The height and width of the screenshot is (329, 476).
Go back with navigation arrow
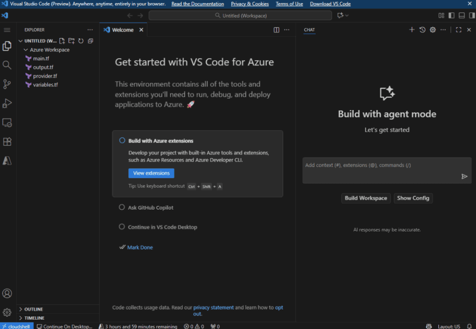point(130,15)
